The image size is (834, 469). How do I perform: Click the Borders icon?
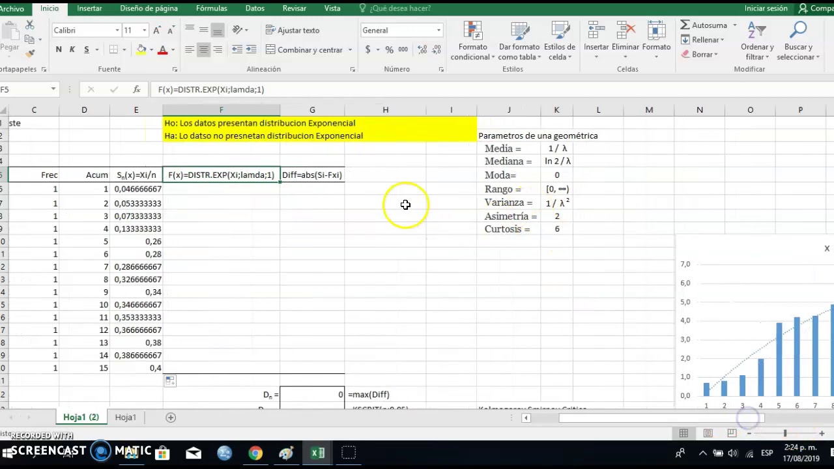113,50
